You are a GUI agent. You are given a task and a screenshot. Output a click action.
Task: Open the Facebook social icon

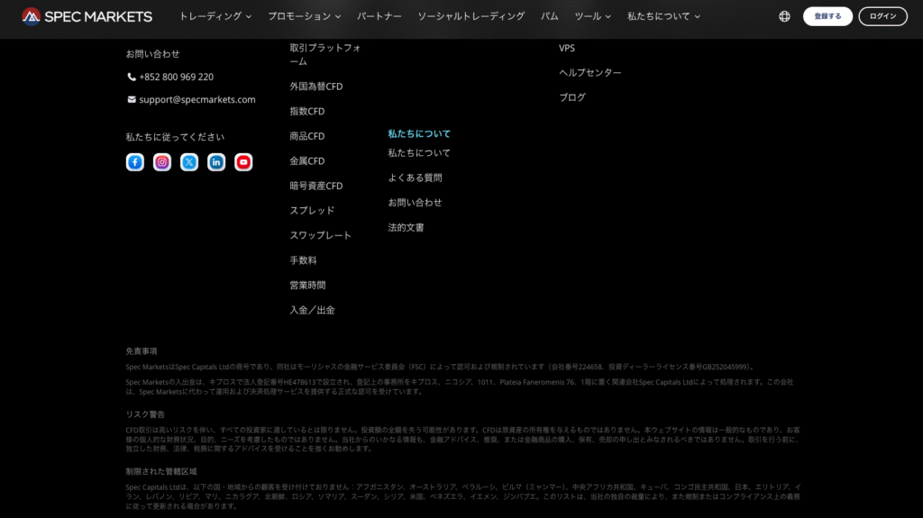pos(135,162)
